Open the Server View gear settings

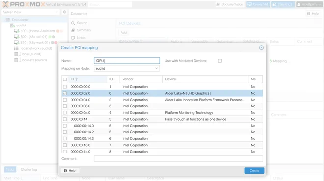(64, 12)
